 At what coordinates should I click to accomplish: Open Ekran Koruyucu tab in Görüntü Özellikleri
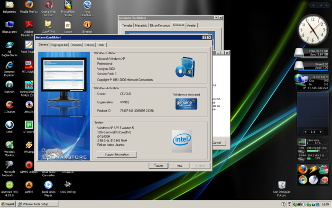coord(160,26)
